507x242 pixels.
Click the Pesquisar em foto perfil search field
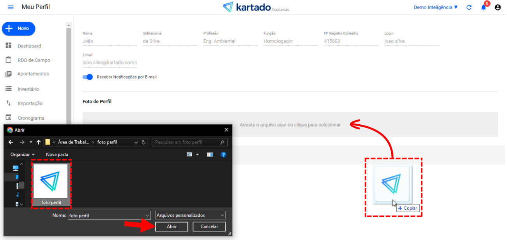186,142
